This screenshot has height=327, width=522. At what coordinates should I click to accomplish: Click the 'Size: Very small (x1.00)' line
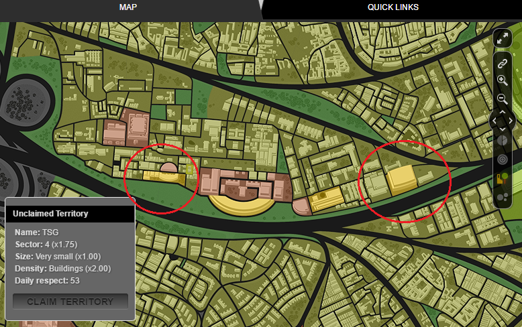pos(58,257)
